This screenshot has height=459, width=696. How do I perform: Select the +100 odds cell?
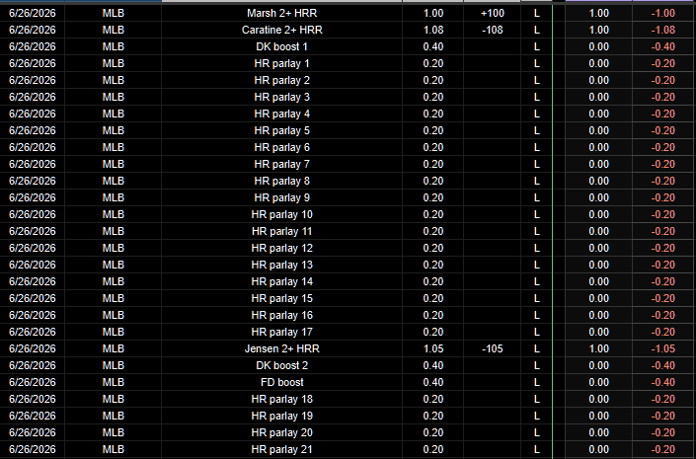click(493, 13)
